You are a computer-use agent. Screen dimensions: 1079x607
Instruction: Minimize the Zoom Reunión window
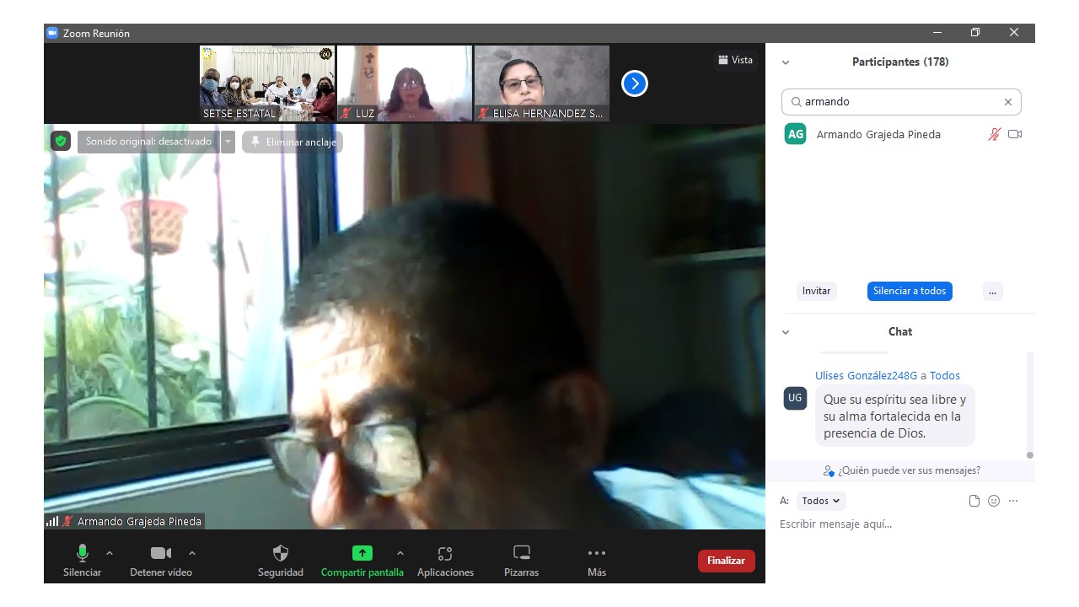point(937,33)
